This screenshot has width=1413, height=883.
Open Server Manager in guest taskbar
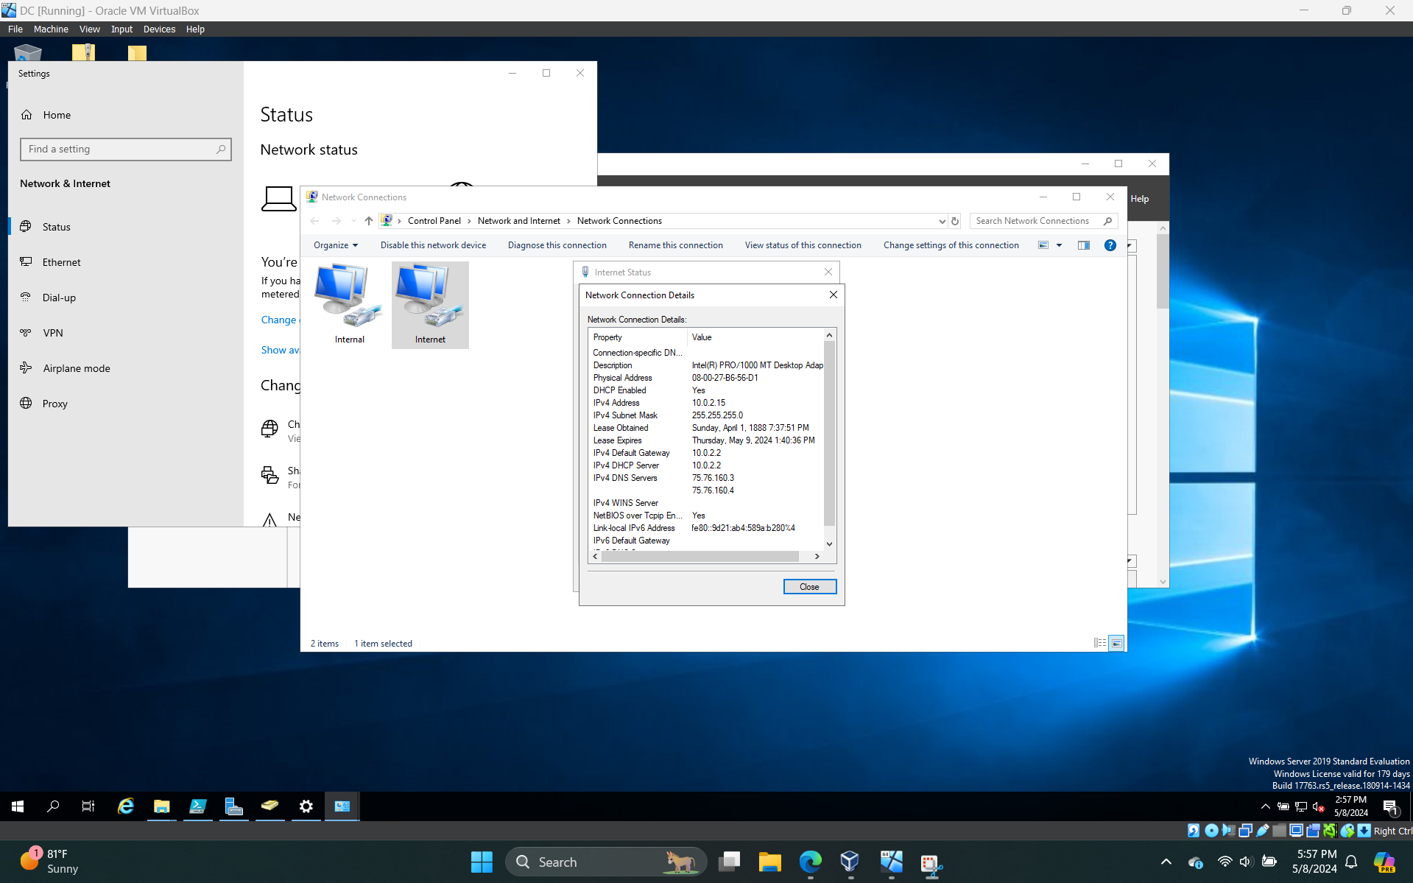coord(234,806)
